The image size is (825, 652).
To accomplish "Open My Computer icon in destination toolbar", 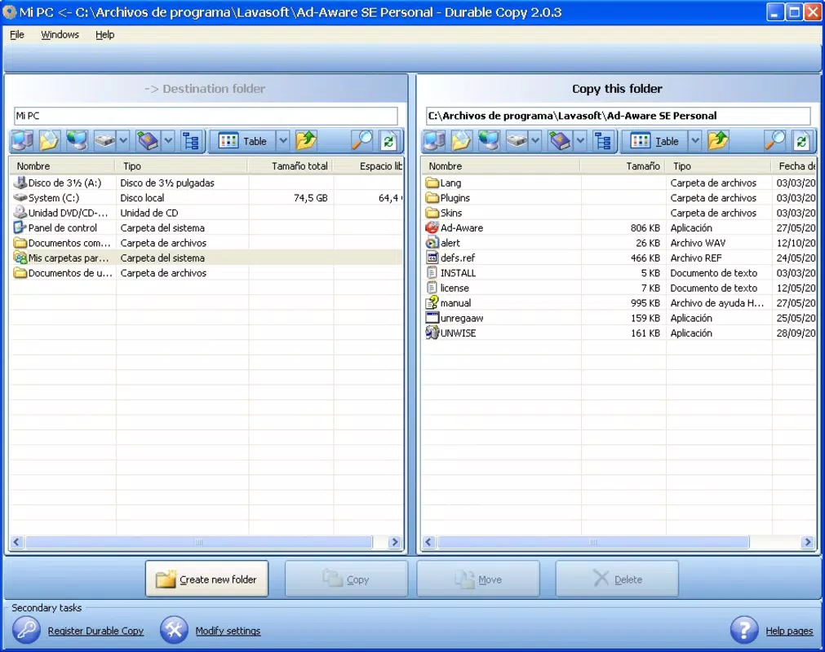I will point(23,141).
